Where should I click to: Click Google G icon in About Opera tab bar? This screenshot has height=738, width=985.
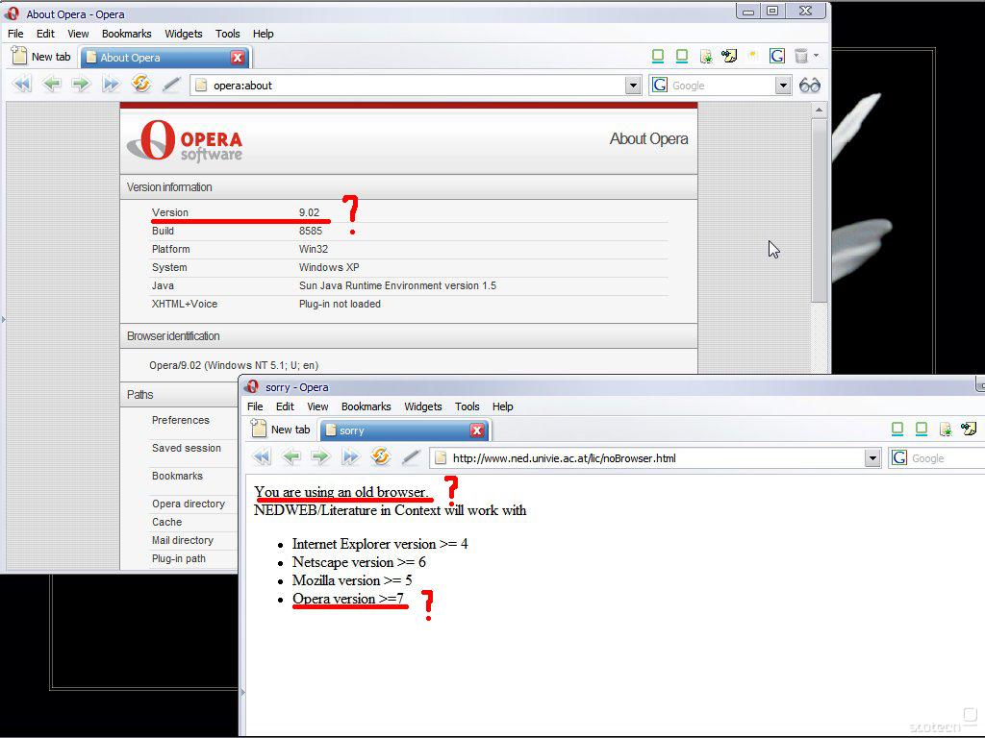click(777, 56)
